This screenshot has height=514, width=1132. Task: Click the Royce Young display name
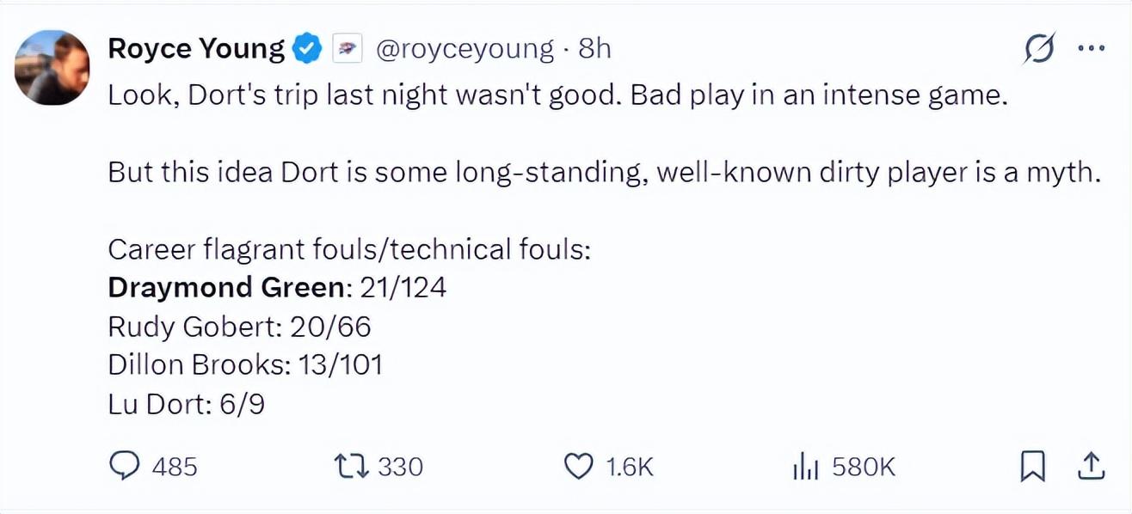(196, 49)
